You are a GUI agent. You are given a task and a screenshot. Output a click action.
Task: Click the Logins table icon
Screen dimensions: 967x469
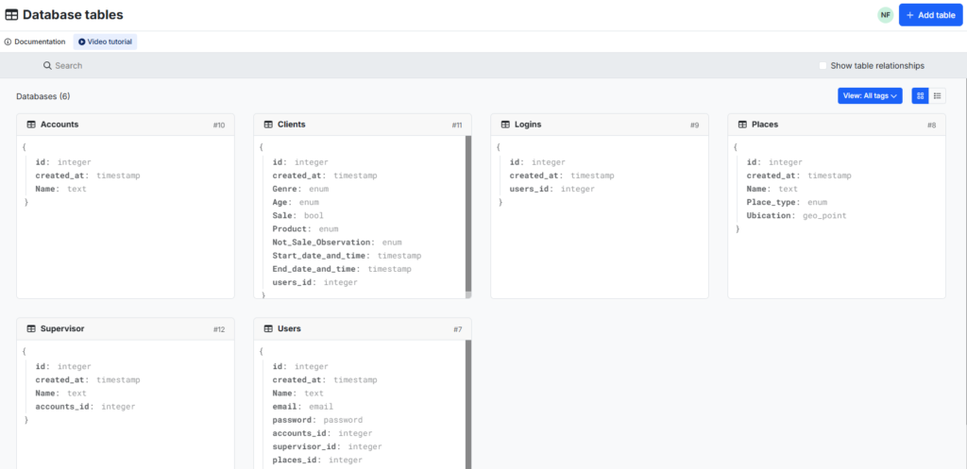tap(505, 125)
